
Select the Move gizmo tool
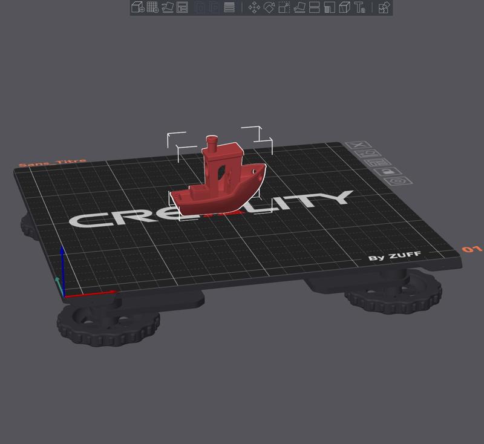click(x=254, y=7)
